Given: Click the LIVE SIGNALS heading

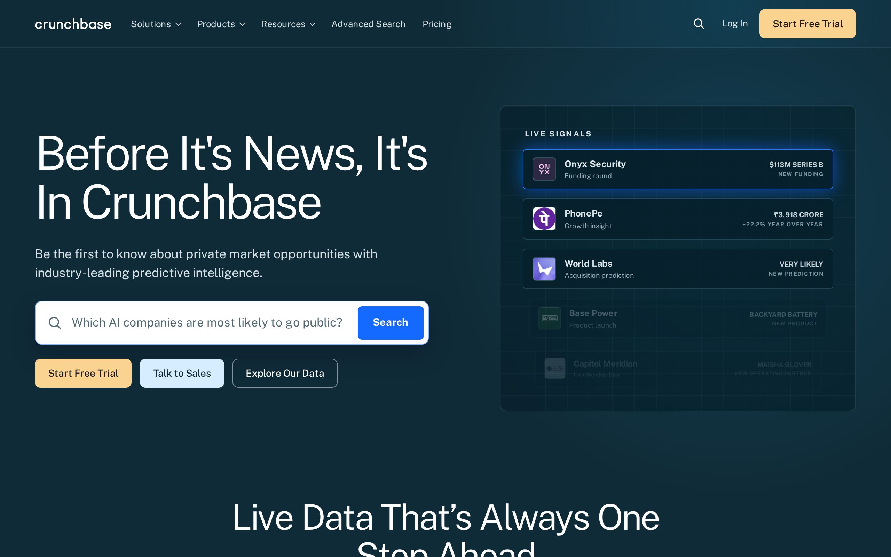Looking at the screenshot, I should 558,134.
